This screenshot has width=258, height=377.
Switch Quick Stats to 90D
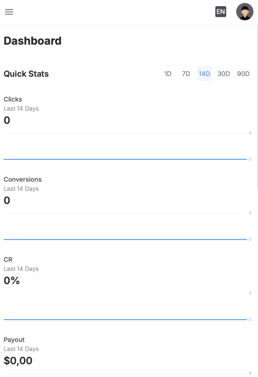(x=243, y=74)
